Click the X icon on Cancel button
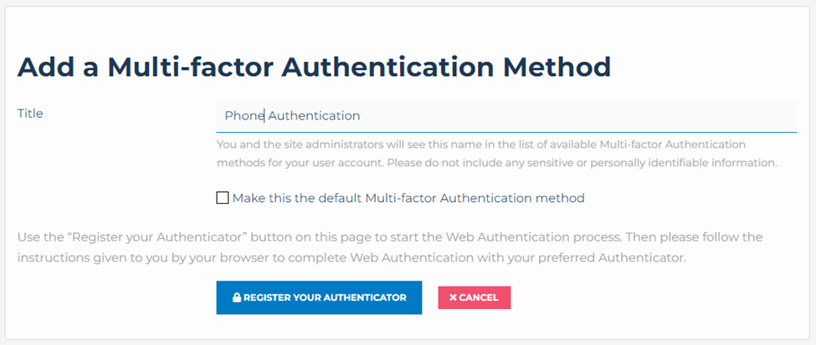 tap(453, 297)
